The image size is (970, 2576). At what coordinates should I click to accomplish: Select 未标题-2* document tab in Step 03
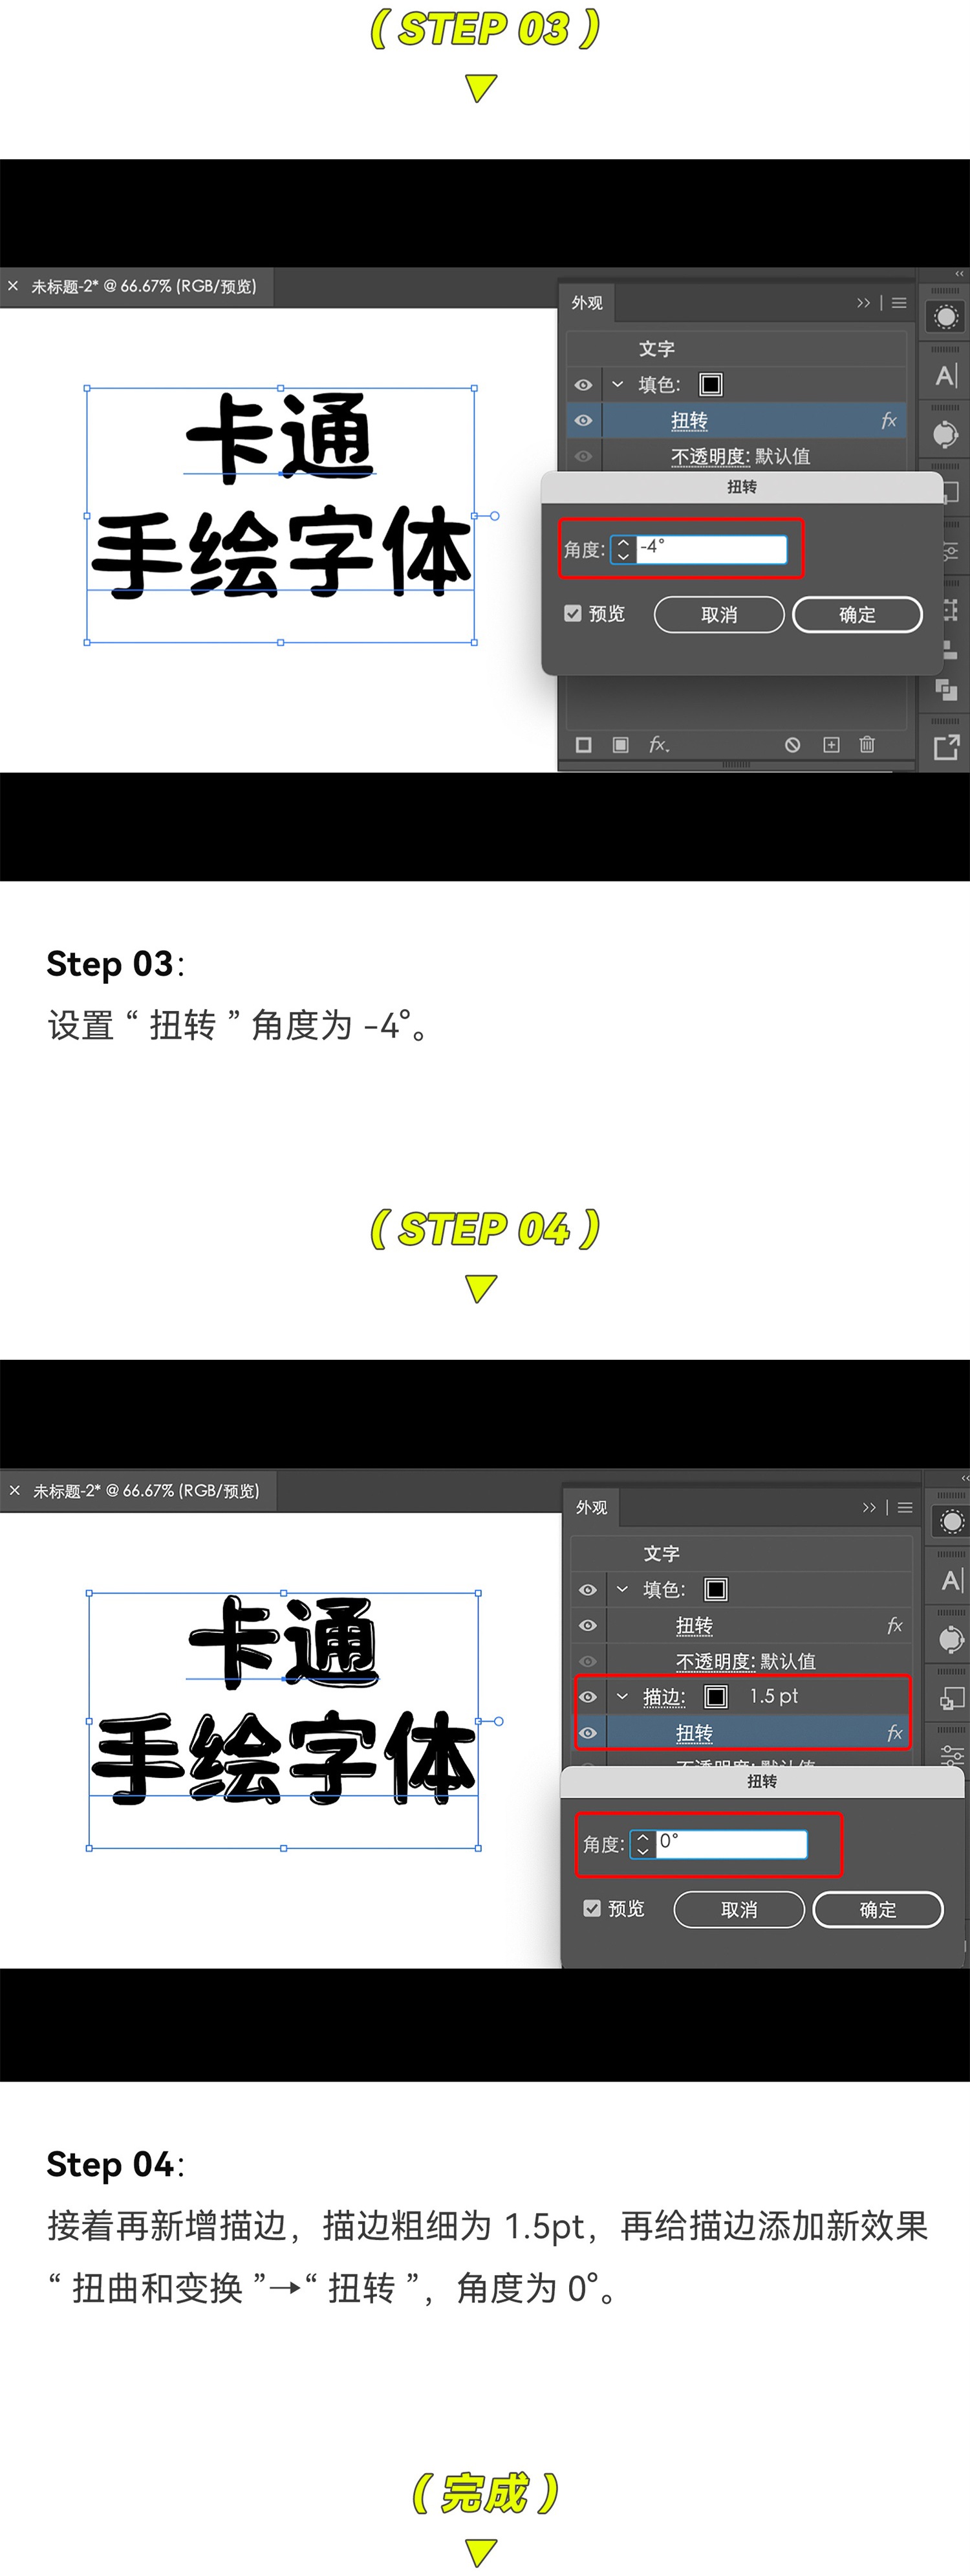click(x=144, y=287)
